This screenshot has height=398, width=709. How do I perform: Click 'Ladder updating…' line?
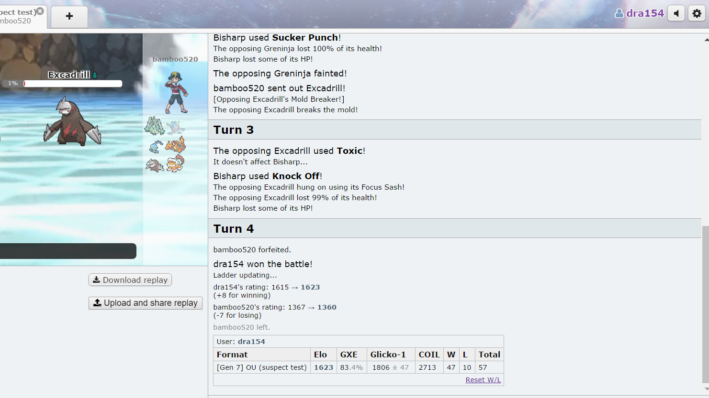245,275
